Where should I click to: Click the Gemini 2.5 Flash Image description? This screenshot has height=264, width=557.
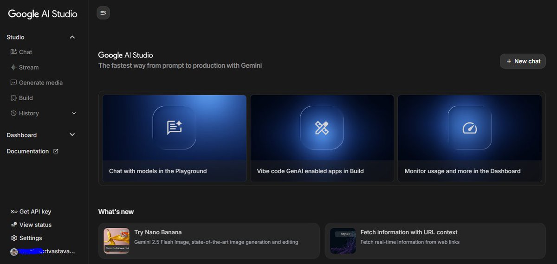[216, 242]
